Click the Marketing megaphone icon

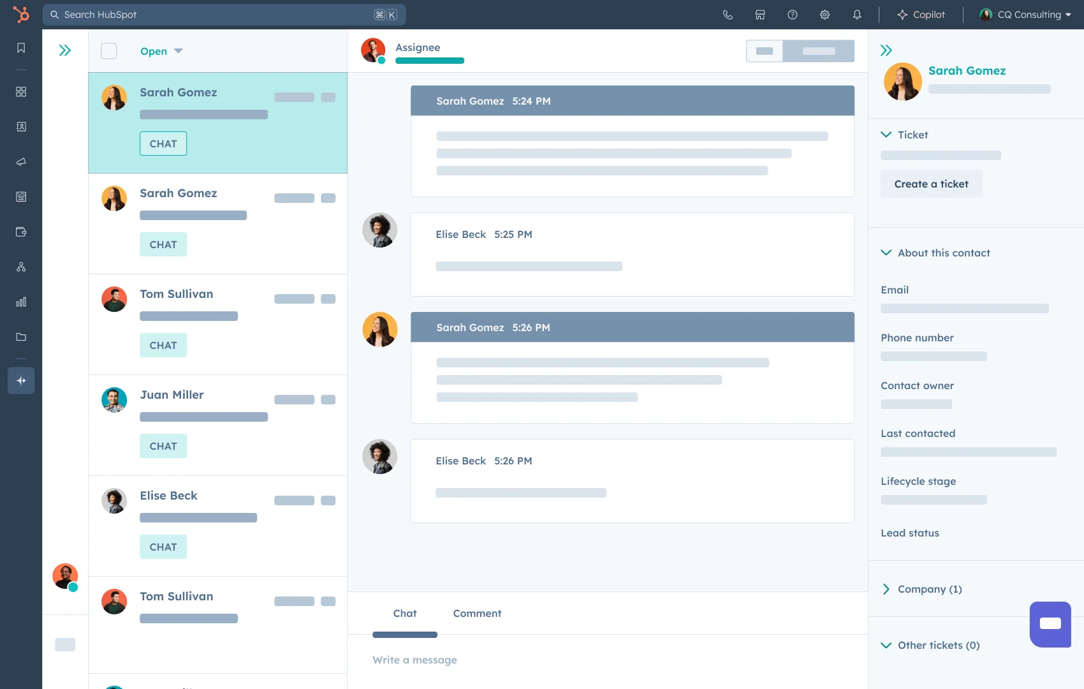(x=21, y=161)
